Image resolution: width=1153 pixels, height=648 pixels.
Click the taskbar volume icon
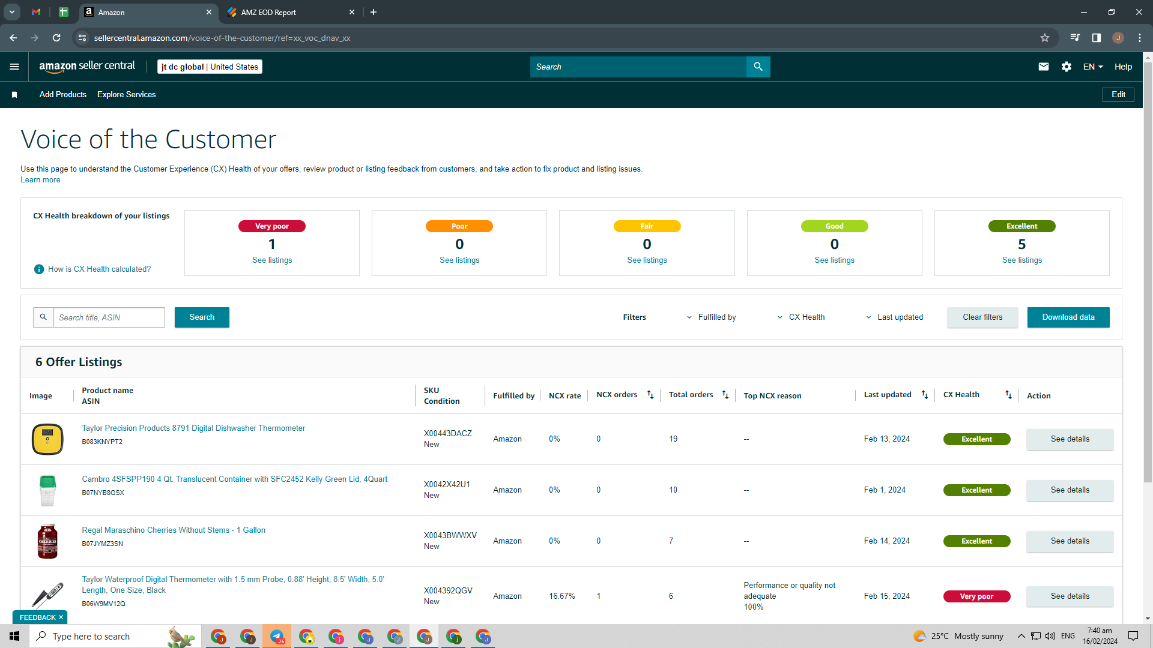click(x=1050, y=636)
